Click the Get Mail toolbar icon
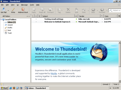Screen dimensions: 121x90 click(x=4, y=10)
